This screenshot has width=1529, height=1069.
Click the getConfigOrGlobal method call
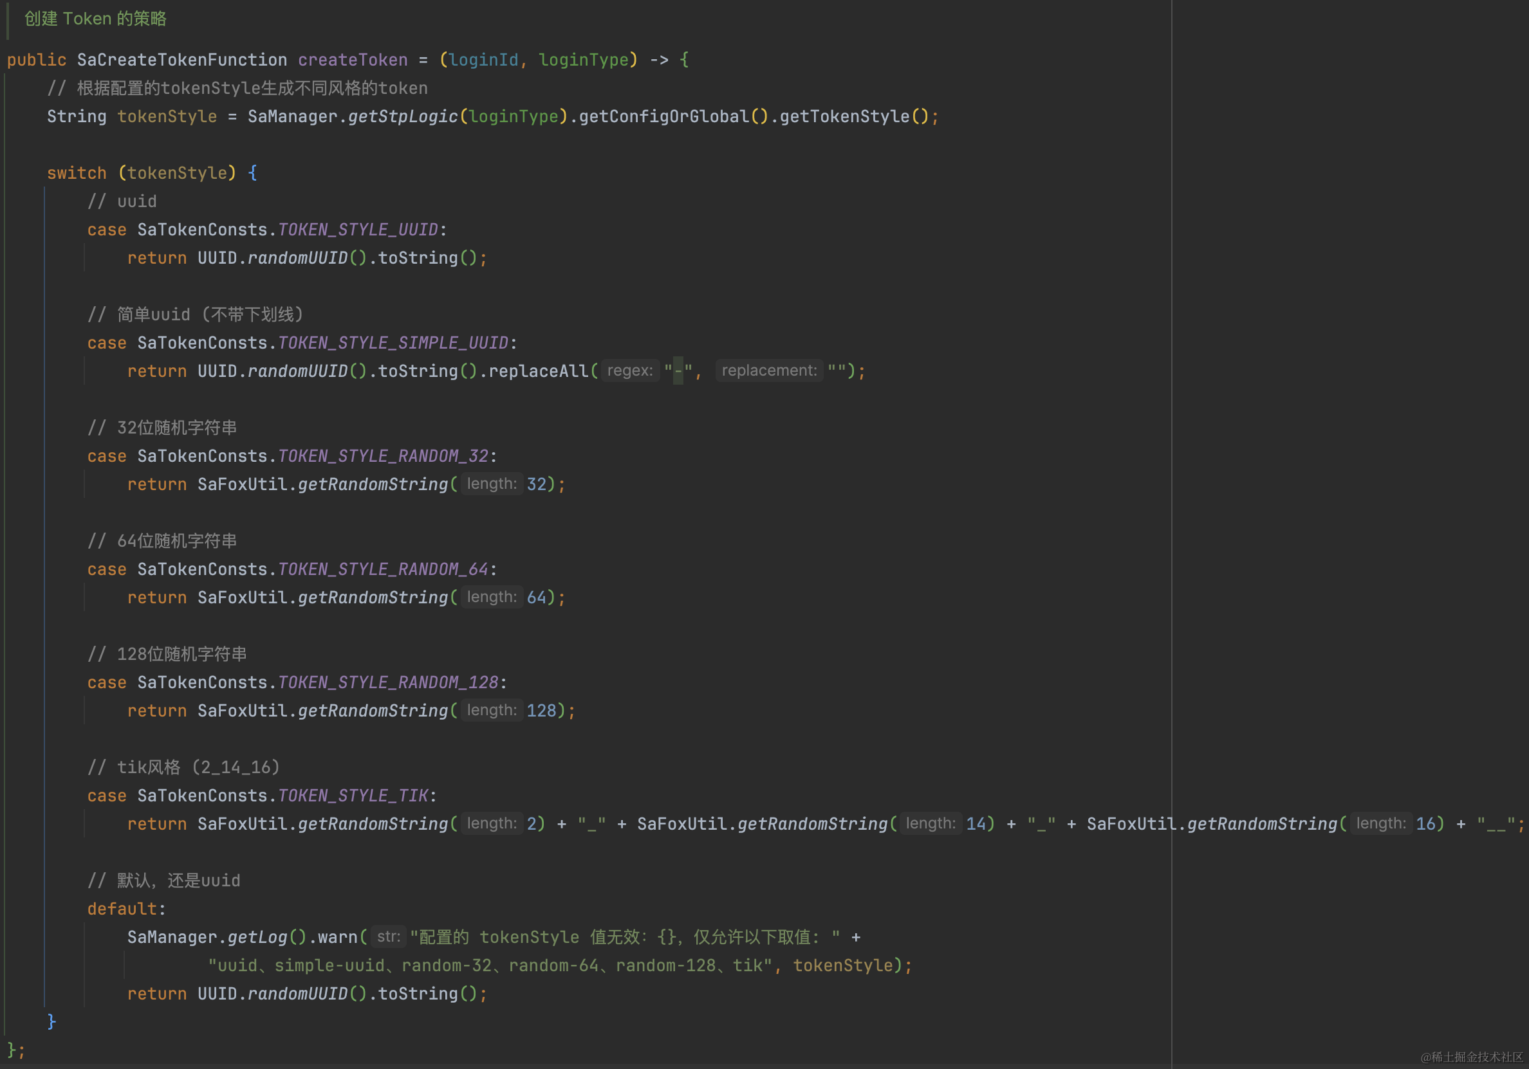[664, 116]
